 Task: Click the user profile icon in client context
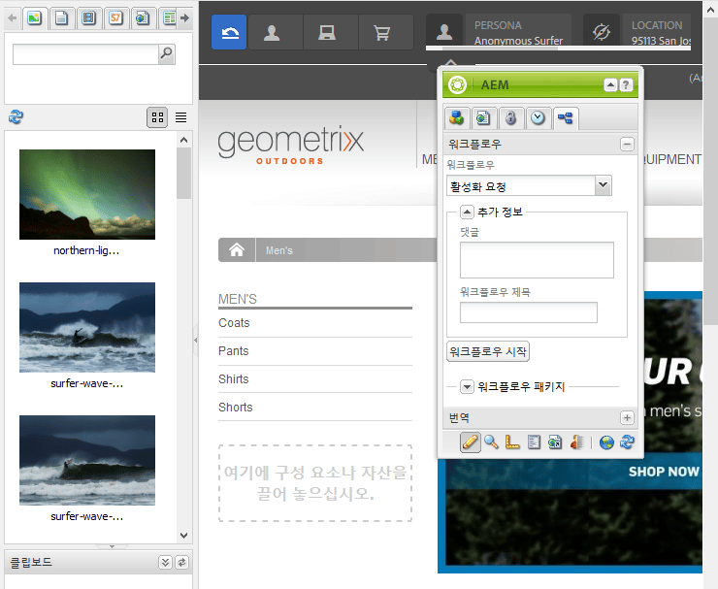coord(272,32)
